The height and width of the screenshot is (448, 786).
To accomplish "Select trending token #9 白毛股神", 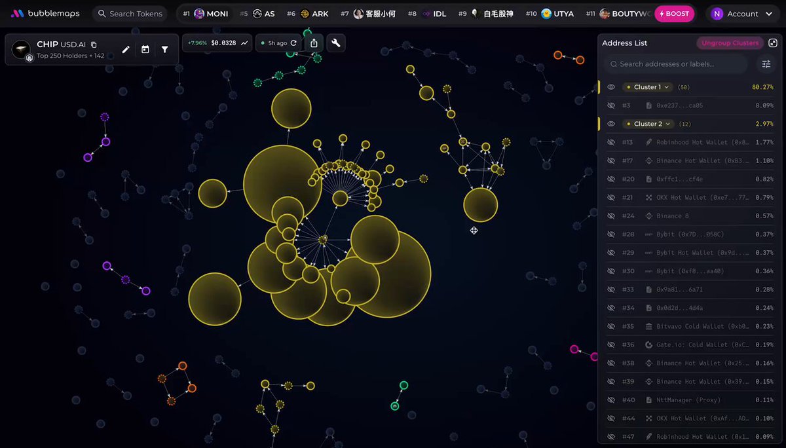I will point(485,14).
